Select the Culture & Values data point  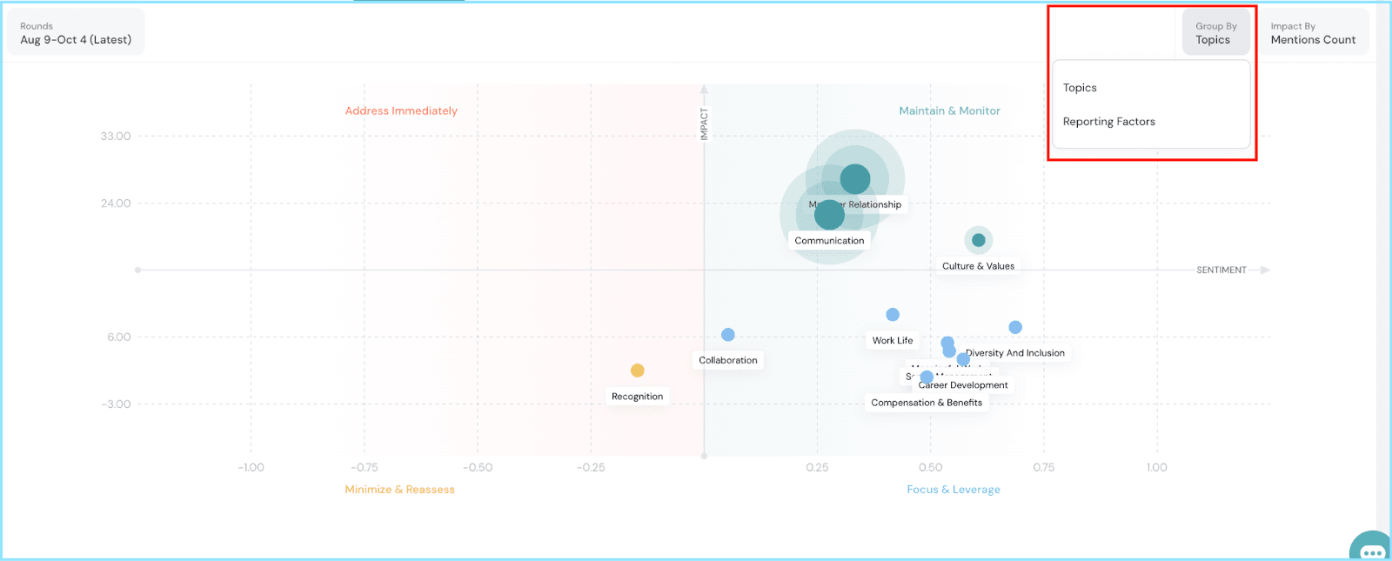(979, 240)
